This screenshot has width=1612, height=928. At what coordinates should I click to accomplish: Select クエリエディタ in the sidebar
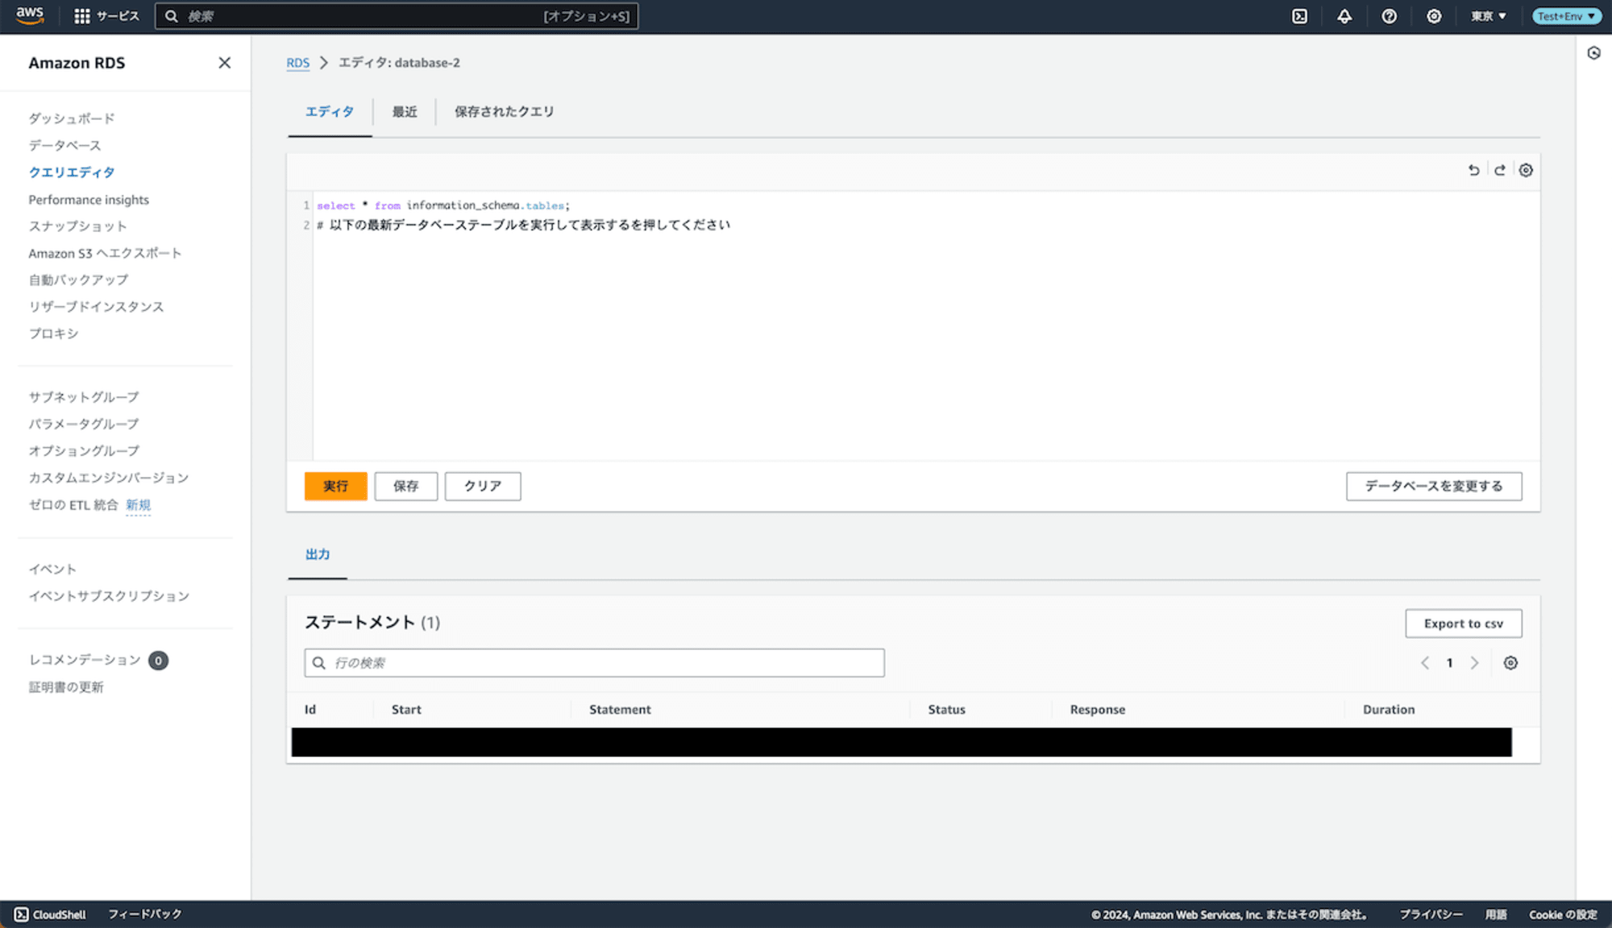[x=72, y=172]
